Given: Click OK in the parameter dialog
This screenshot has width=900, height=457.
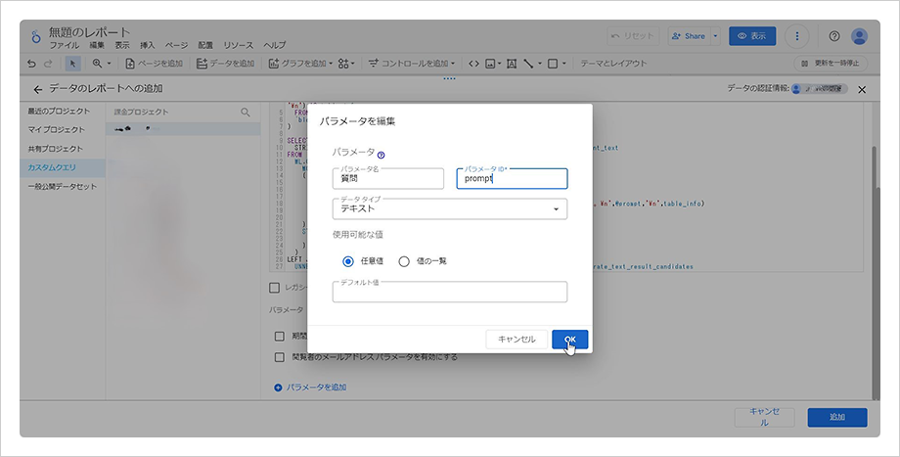Looking at the screenshot, I should [x=570, y=340].
